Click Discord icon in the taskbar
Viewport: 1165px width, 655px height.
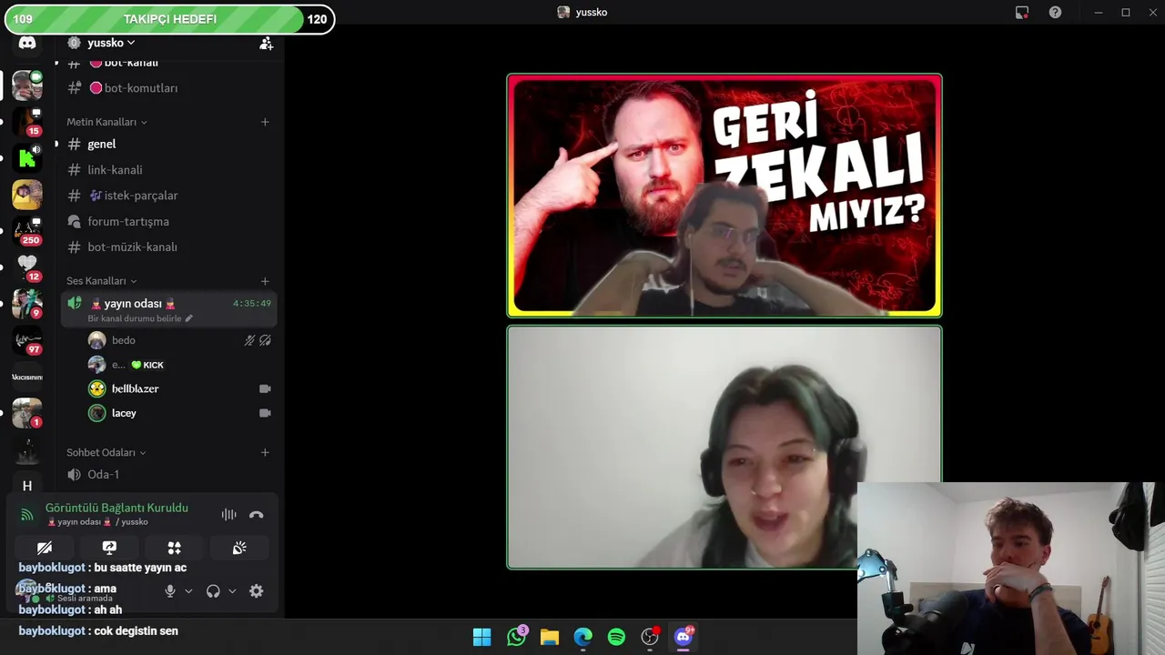683,637
